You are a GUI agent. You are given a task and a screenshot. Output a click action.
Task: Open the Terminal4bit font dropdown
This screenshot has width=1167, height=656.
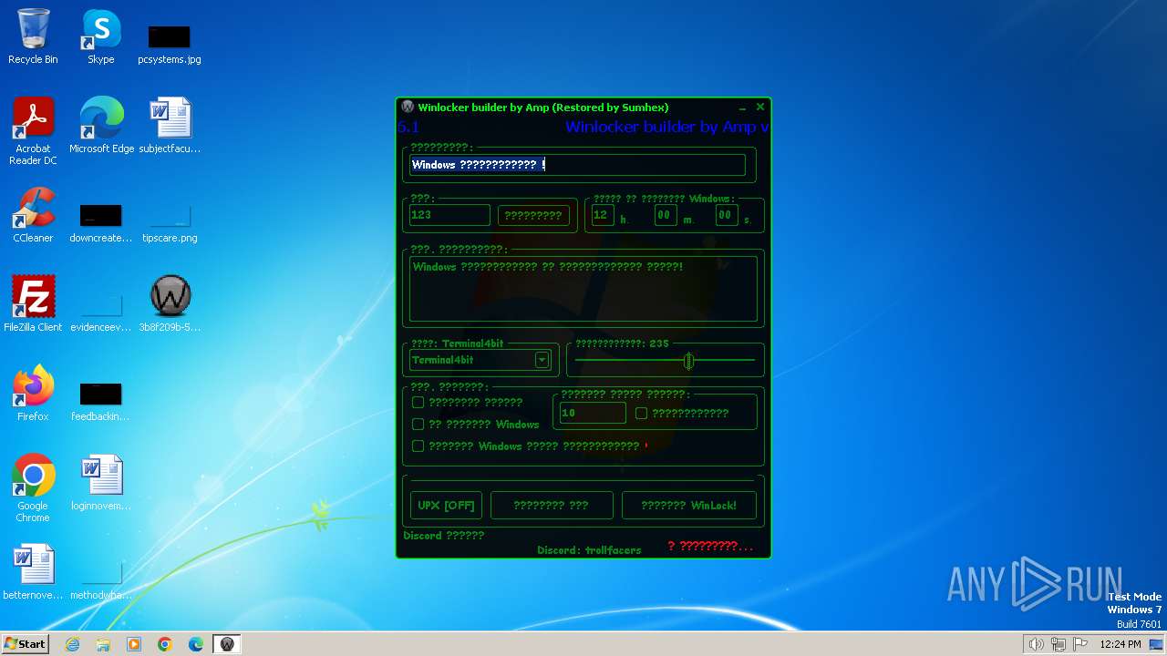[542, 360]
